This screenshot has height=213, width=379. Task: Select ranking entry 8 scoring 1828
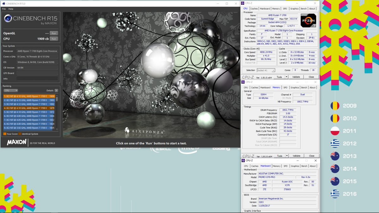(x=29, y=124)
